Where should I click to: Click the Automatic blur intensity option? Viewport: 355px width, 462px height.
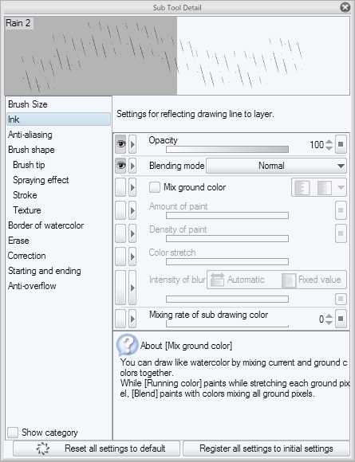point(238,280)
